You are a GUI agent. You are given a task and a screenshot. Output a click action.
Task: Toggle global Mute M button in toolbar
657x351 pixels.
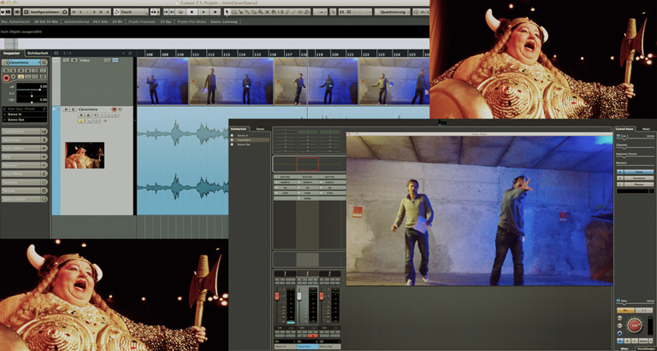pyautogui.click(x=74, y=12)
